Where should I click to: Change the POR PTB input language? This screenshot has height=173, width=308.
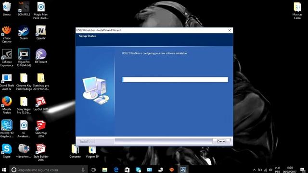tap(277, 170)
